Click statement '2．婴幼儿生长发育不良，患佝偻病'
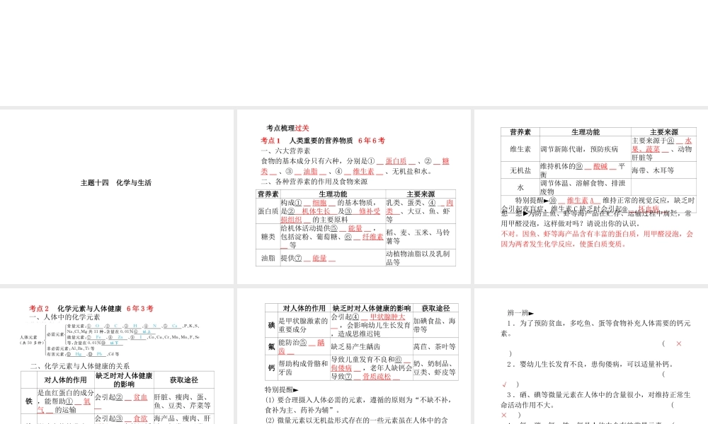The height and width of the screenshot is (424, 708). (590, 364)
